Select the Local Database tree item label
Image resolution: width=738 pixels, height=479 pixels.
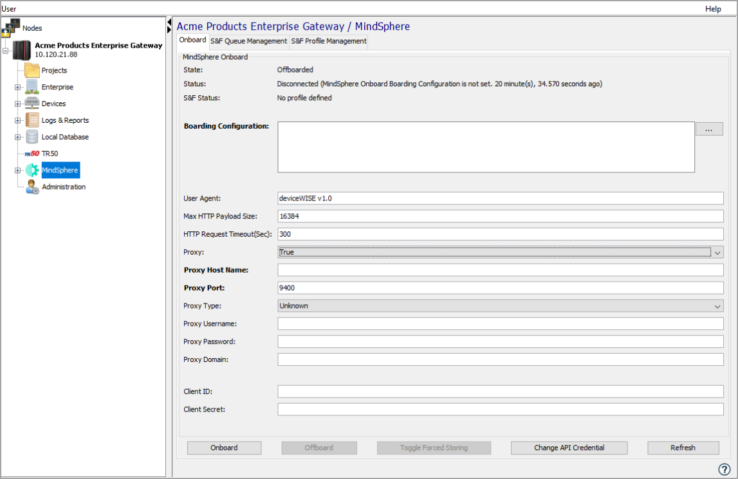pyautogui.click(x=65, y=137)
